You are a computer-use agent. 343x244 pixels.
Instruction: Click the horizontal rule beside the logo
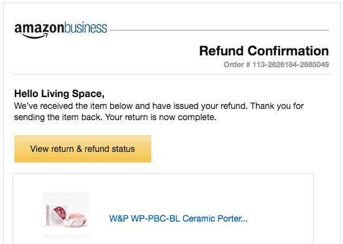point(220,30)
